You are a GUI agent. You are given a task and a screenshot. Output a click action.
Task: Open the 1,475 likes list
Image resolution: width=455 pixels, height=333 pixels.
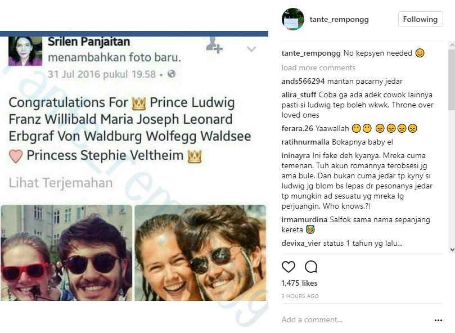point(299,283)
